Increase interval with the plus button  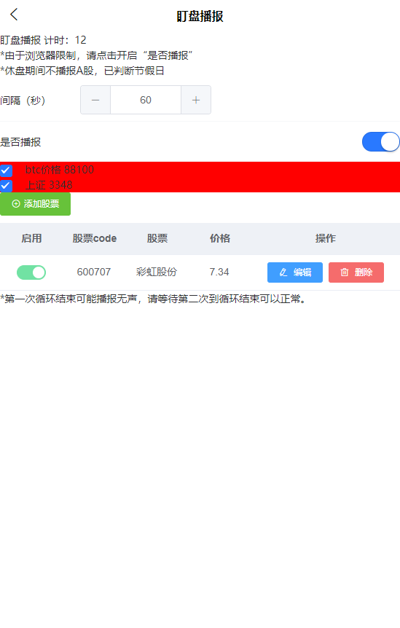pos(196,100)
